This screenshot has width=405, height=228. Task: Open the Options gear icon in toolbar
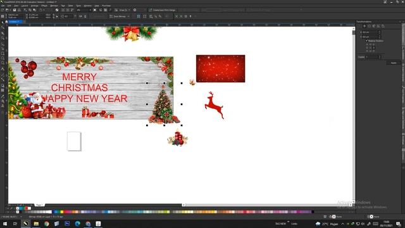click(135, 10)
